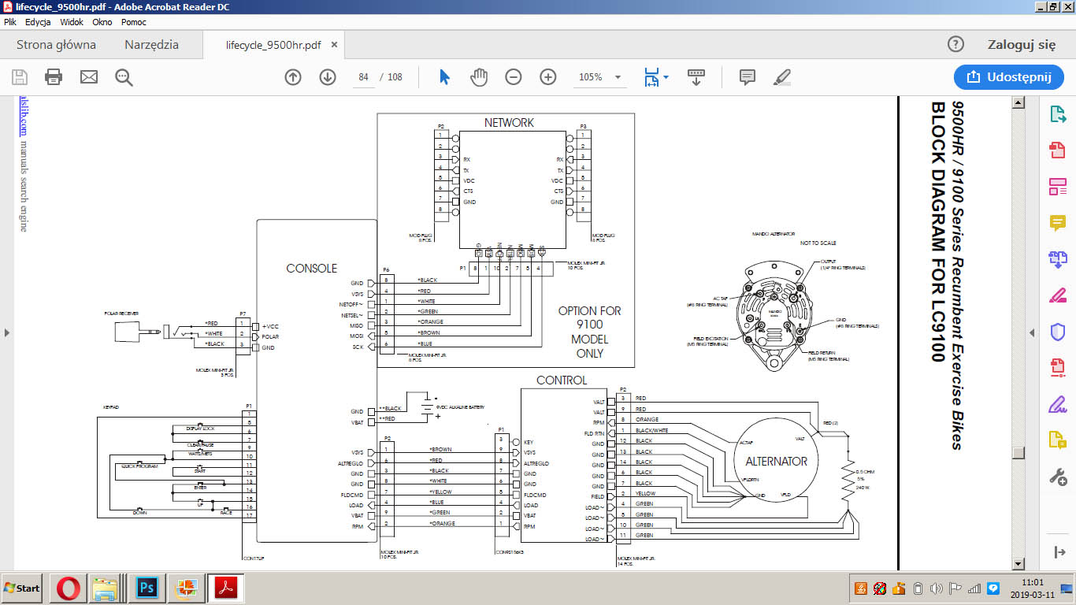This screenshot has width=1076, height=605.
Task: Expand the left navigation pane
Action: point(7,332)
